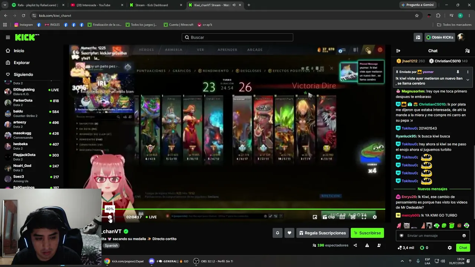
Task: Open Chrome extensions puzzle icon
Action: point(438,16)
